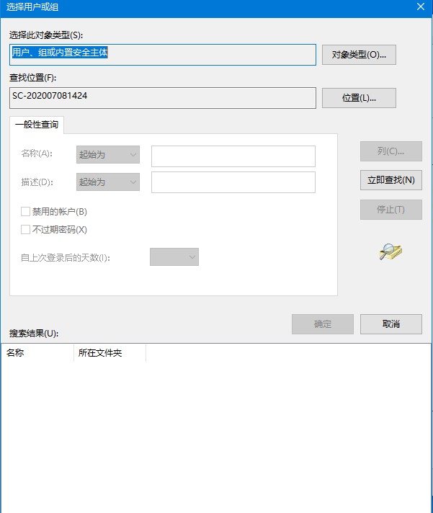The image size is (433, 513).
Task: Close the 选择用户或组 dialog window
Action: [x=420, y=6]
